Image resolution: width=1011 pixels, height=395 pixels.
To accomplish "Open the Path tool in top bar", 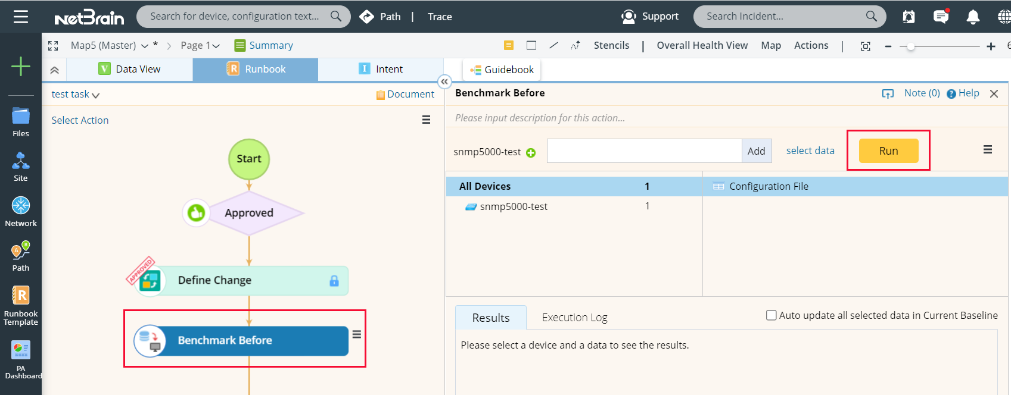I will pos(380,17).
